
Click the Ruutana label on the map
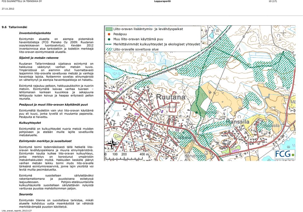tap(171, 97)
